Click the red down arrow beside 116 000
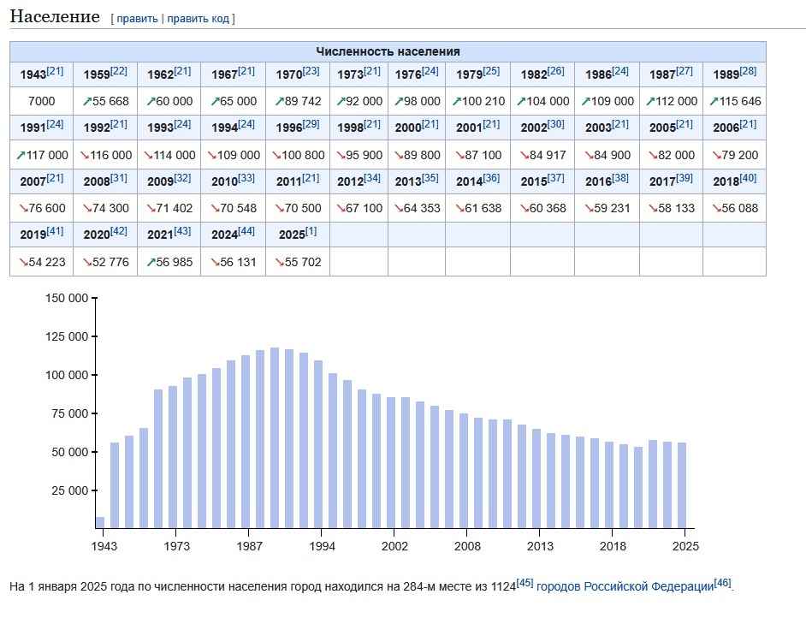 86,155
